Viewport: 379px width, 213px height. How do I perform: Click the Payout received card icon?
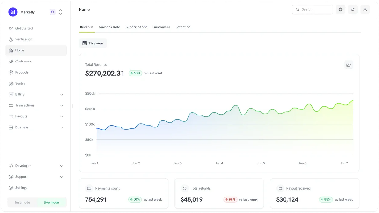280,188
